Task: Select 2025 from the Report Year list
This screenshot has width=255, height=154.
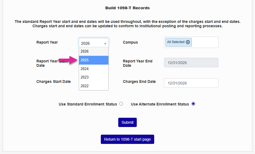Action: click(x=93, y=60)
